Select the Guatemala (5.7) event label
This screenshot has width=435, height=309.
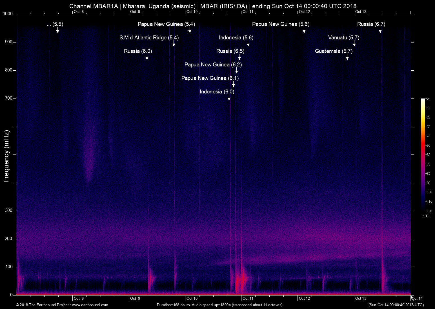pos(334,51)
